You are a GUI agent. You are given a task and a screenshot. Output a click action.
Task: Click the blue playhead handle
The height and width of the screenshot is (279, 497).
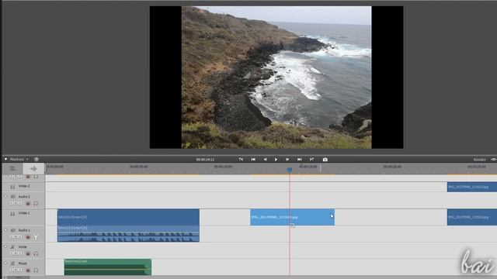click(290, 170)
